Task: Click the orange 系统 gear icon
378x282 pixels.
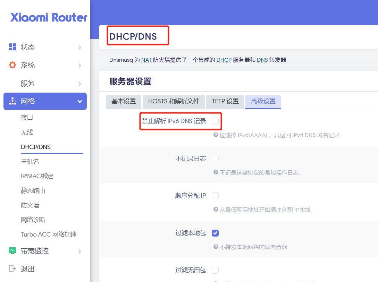Action: 12,65
